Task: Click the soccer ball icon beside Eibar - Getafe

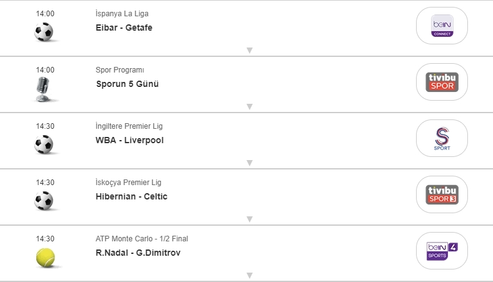Action: 44,32
